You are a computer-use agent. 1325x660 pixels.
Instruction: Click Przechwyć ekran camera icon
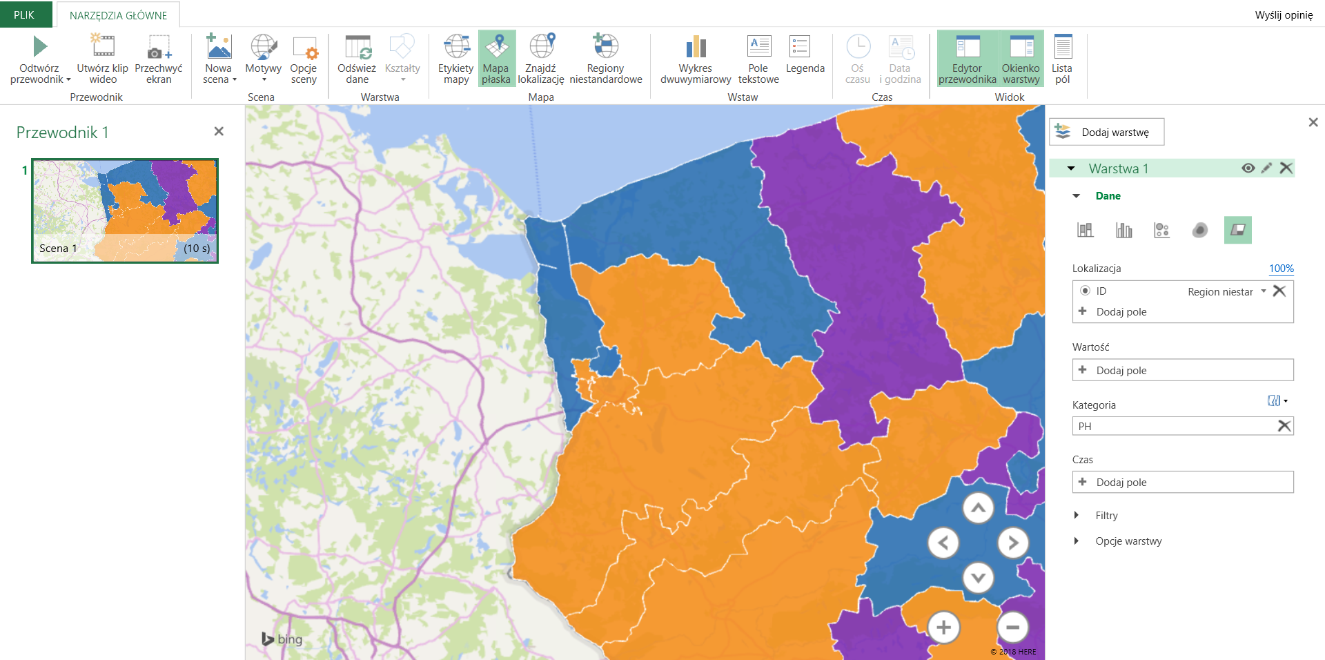(x=158, y=48)
